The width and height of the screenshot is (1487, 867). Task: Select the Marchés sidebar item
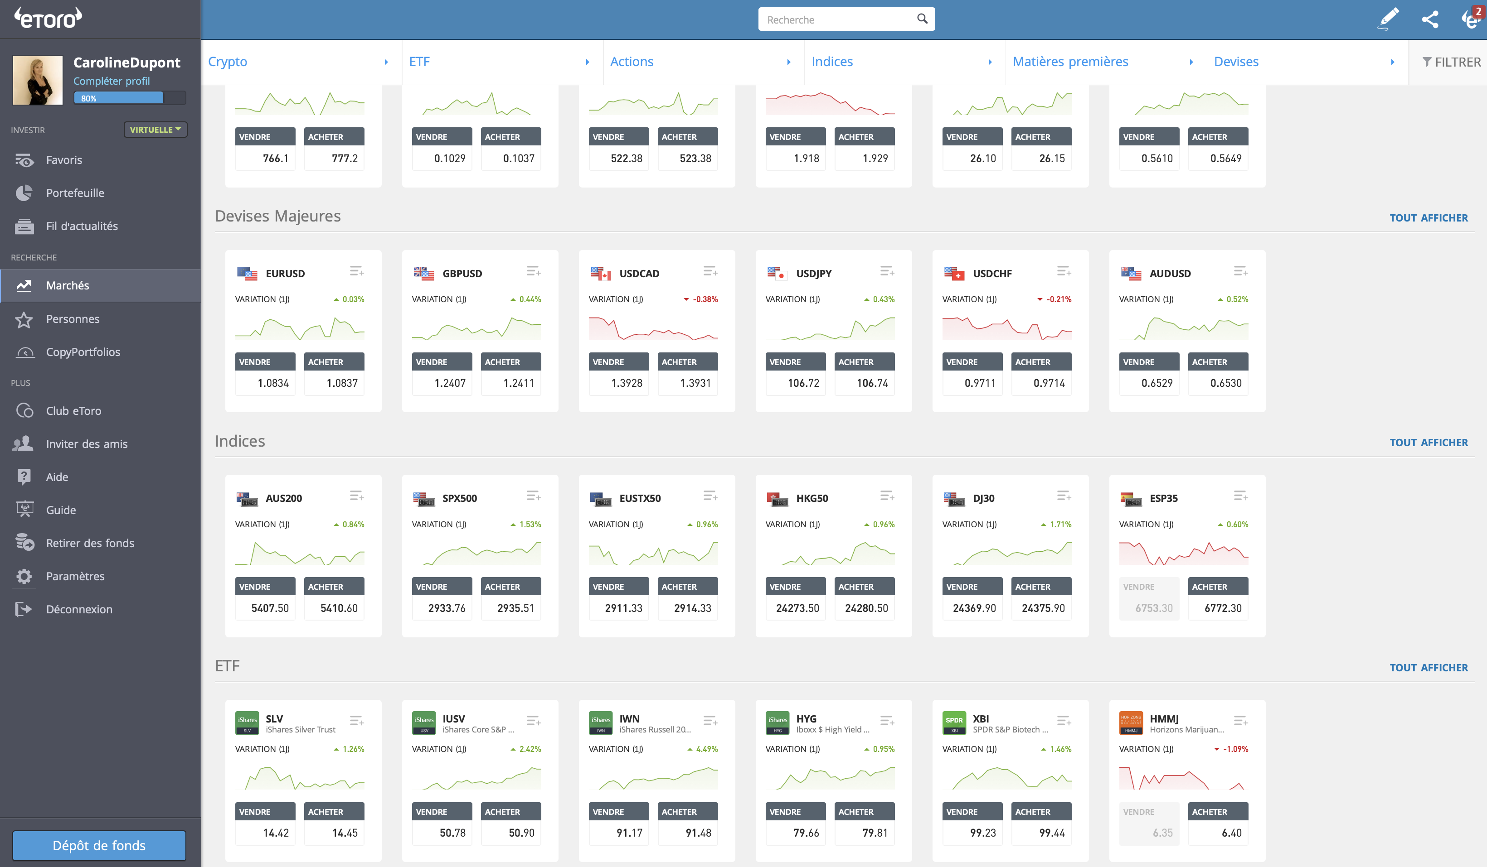[100, 285]
